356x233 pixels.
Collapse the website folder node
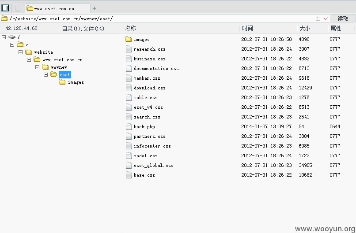coord(21,52)
